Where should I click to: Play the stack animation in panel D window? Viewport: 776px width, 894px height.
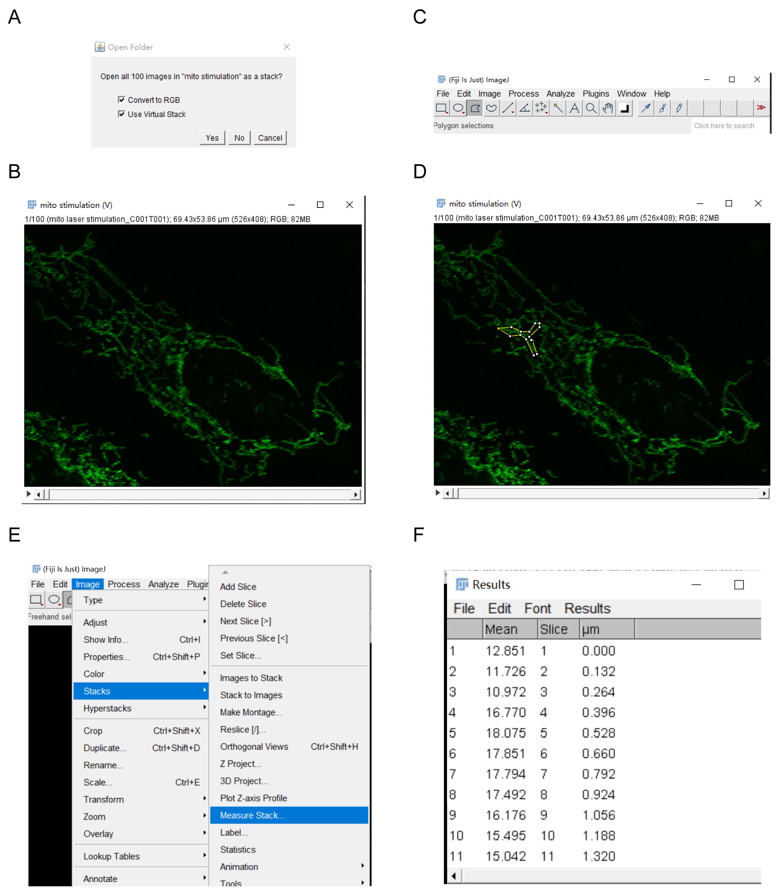(438, 492)
